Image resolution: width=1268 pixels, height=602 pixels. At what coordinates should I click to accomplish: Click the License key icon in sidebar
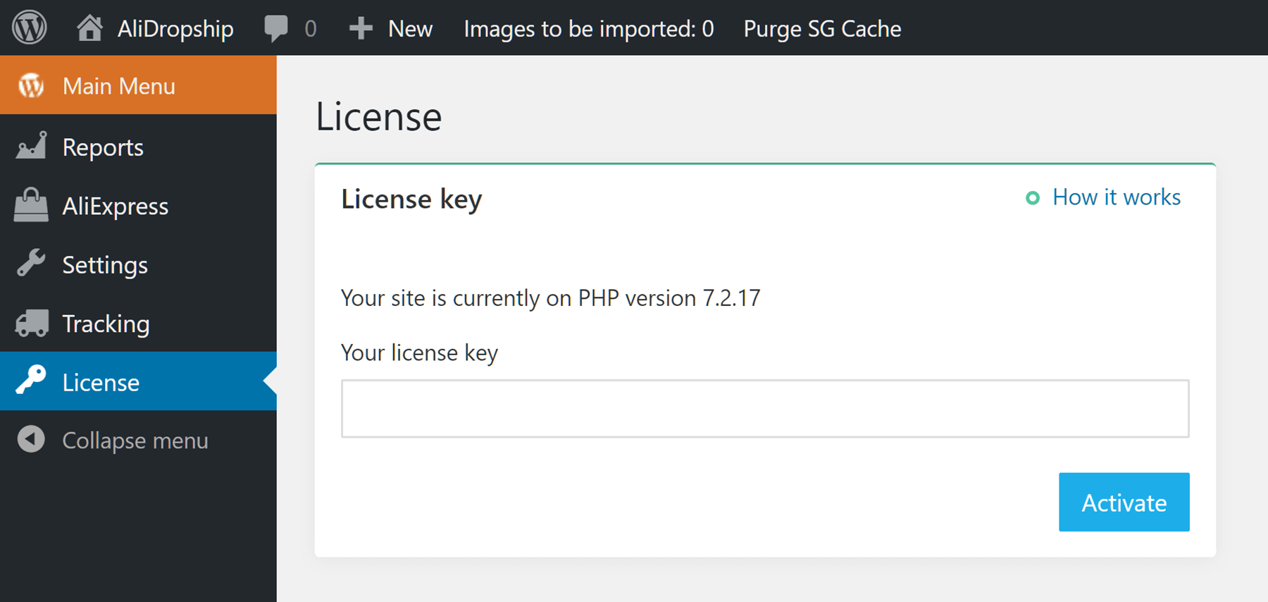31,381
